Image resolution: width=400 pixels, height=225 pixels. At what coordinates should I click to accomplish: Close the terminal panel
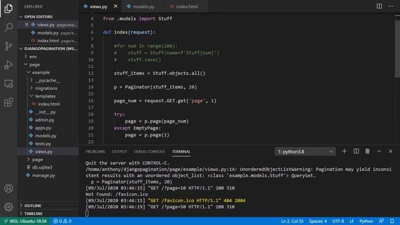(x=391, y=151)
